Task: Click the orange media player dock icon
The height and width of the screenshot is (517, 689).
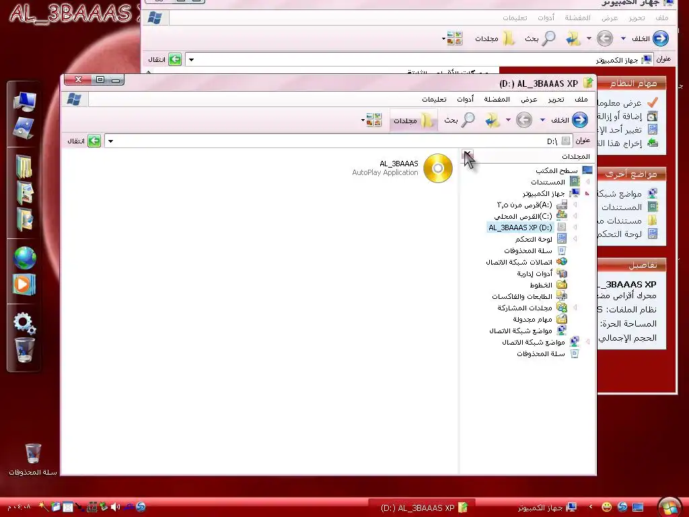Action: pyautogui.click(x=24, y=285)
